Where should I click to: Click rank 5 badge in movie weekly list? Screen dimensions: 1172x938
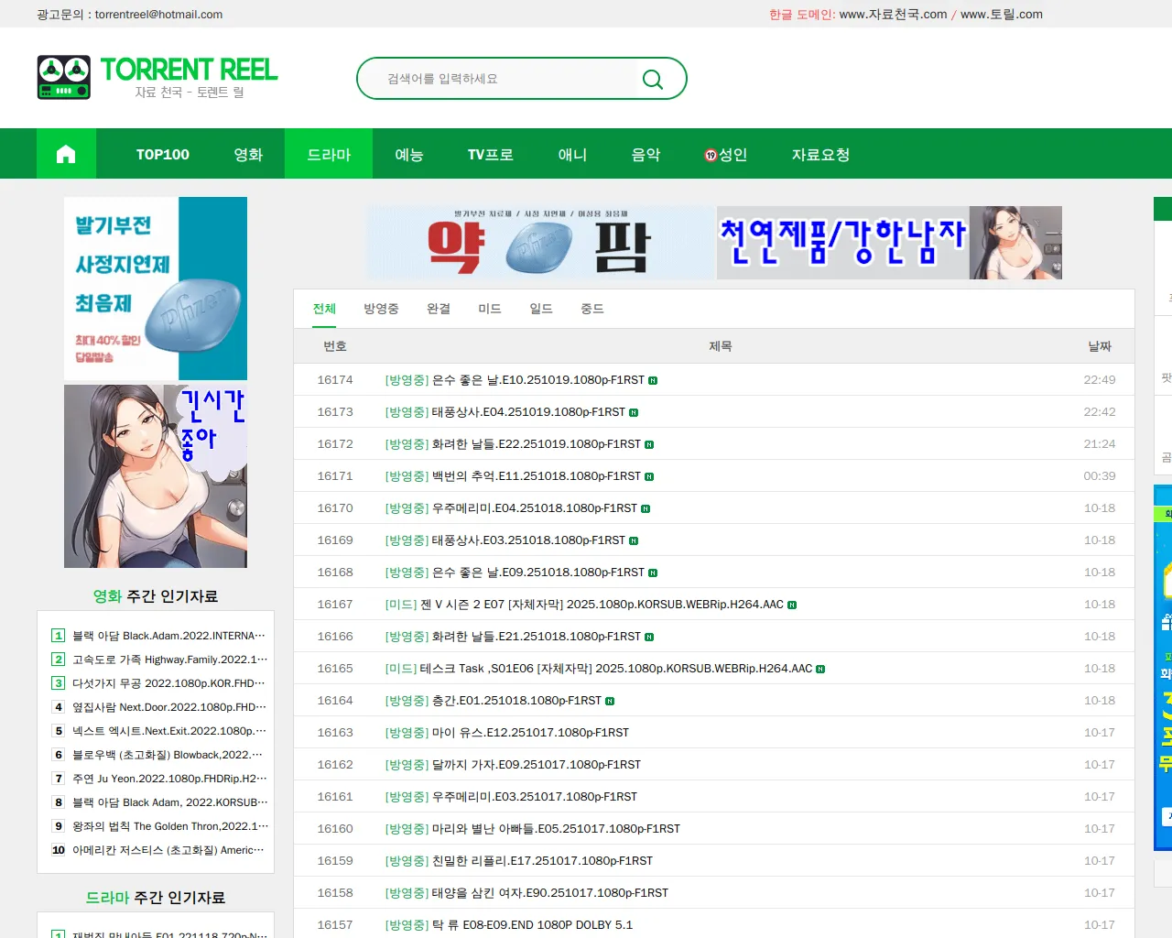[x=59, y=731]
